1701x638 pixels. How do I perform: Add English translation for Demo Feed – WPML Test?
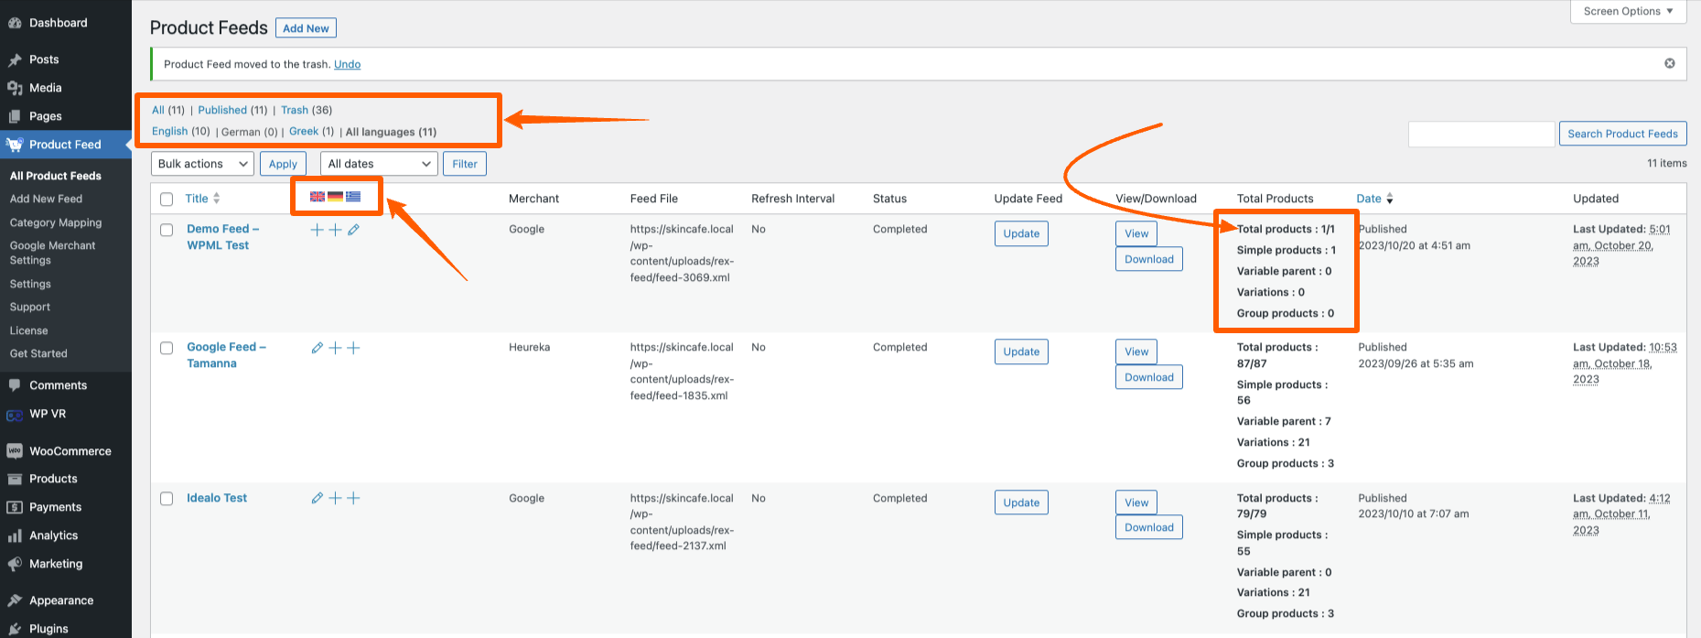coord(317,230)
